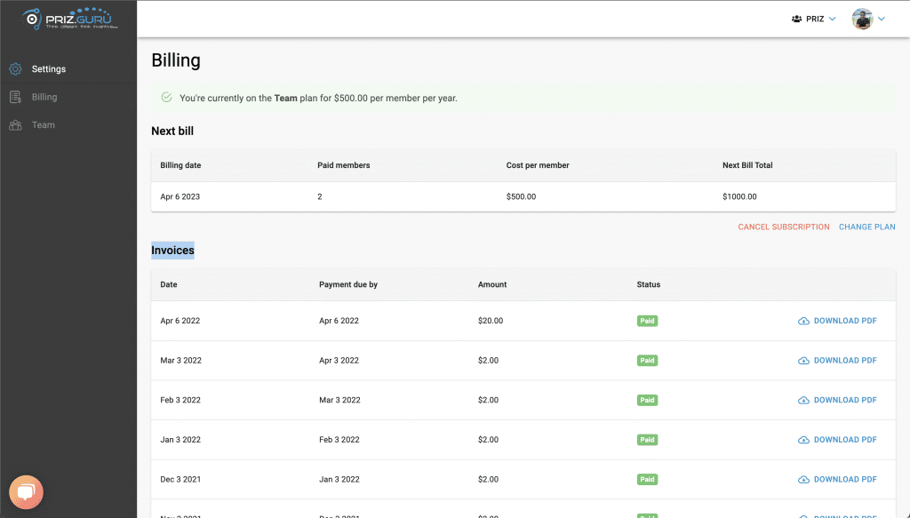Open the Settings menu item
The height and width of the screenshot is (518, 910).
point(49,69)
